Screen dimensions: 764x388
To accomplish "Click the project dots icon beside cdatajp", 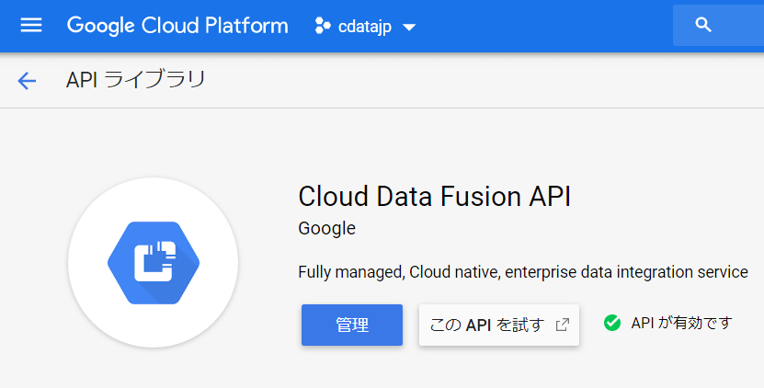I will point(322,26).
